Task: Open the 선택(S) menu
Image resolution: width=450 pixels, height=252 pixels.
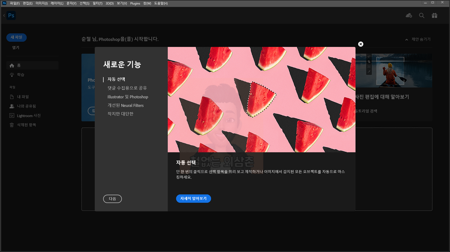Action: (84, 3)
